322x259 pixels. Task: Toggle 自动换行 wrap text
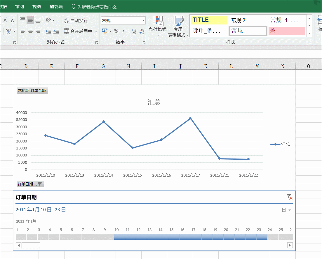pyautogui.click(x=76, y=20)
